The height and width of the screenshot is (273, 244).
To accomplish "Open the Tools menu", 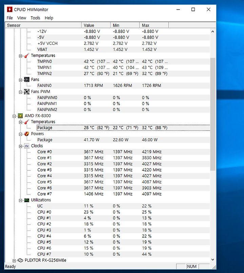I will coord(36,18).
